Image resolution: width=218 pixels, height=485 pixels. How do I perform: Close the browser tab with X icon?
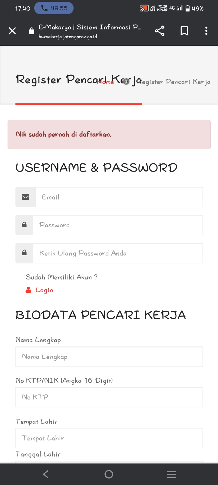tap(12, 31)
